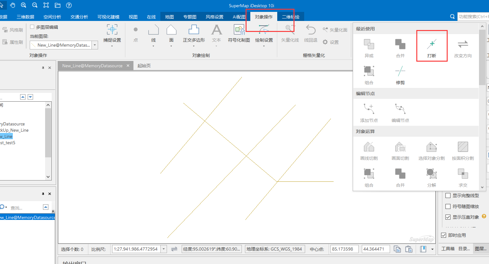Uncheck 显示压盖对象 checkbox
Viewport: 489px width, 264px height.
(x=448, y=217)
